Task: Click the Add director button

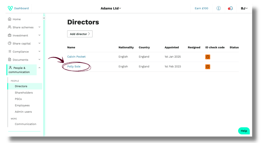Action: [x=80, y=34]
